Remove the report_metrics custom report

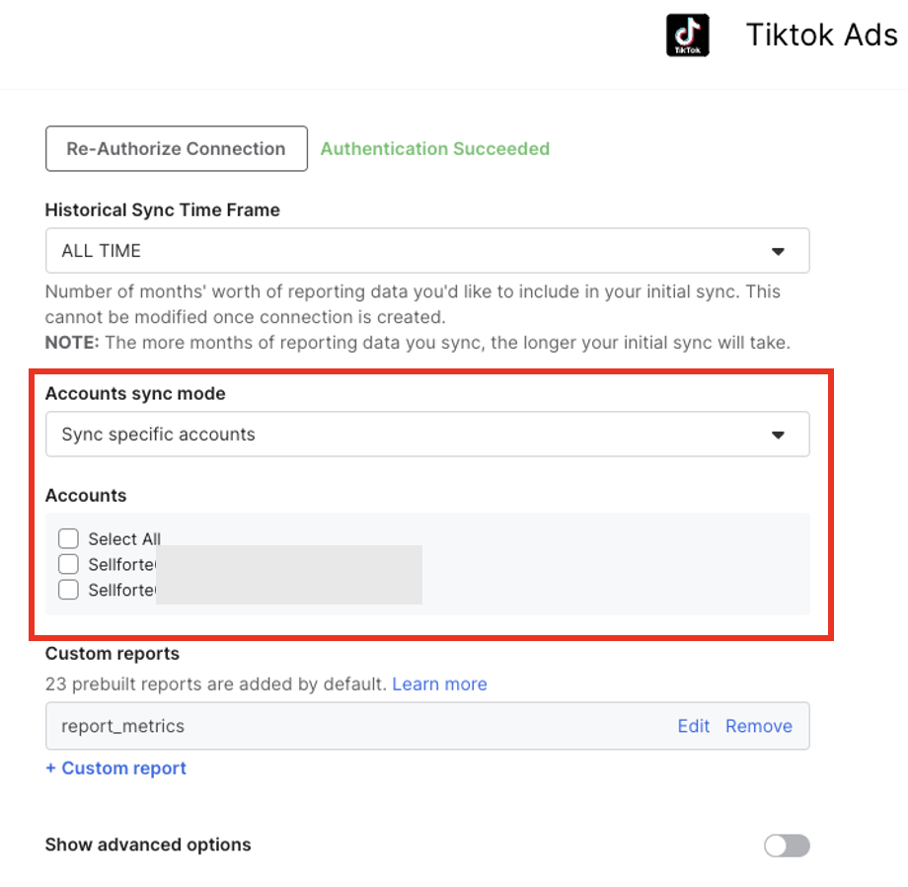click(758, 726)
